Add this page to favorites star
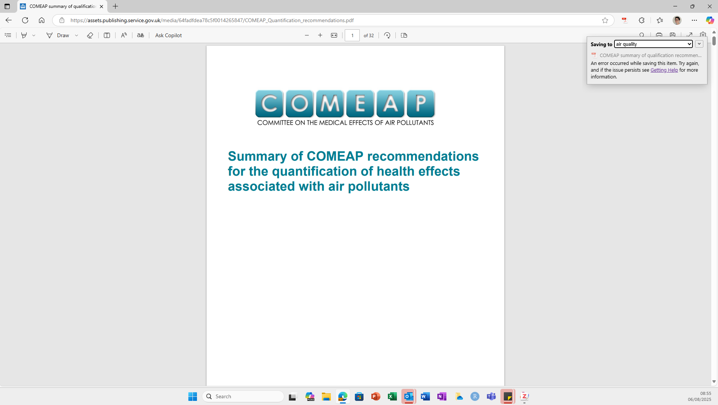718x405 pixels. pyautogui.click(x=605, y=20)
